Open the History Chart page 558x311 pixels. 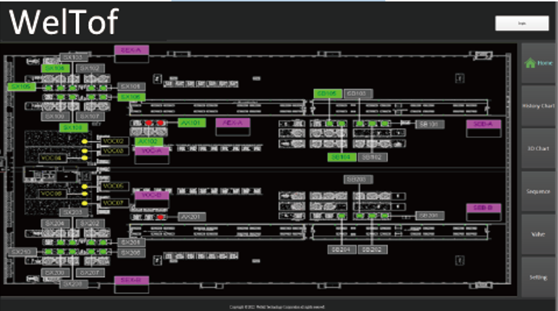538,106
